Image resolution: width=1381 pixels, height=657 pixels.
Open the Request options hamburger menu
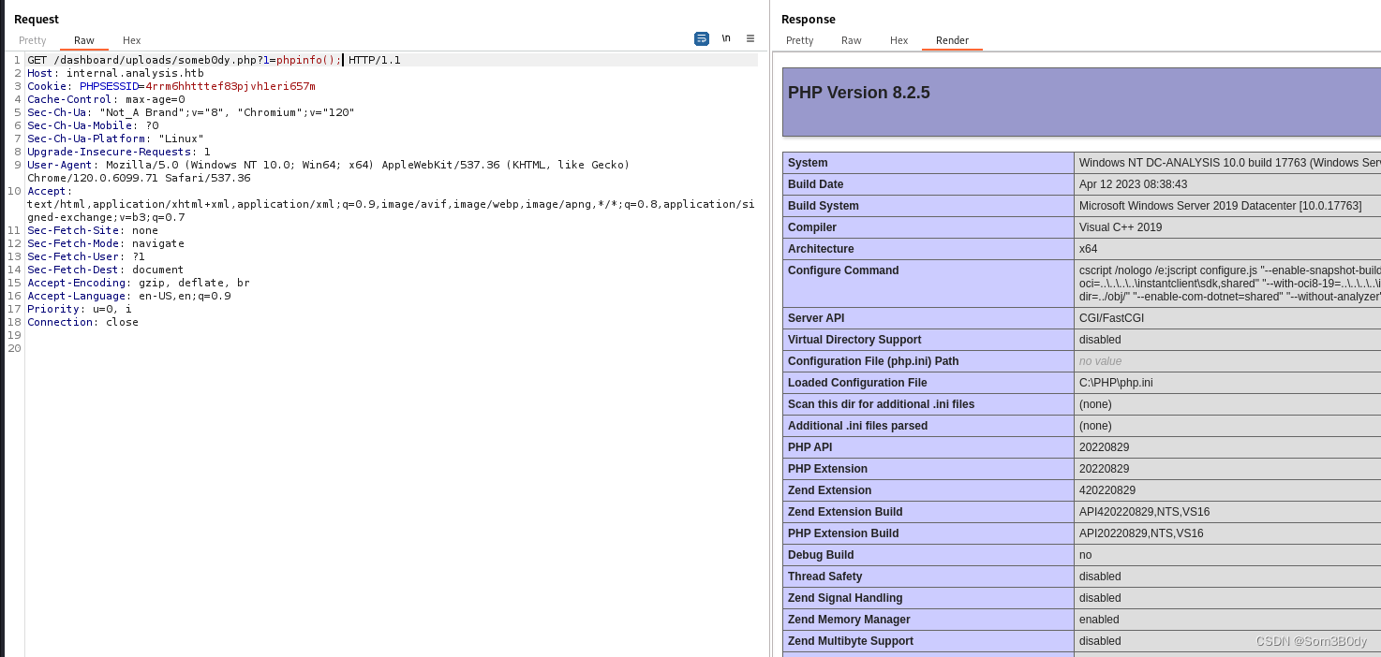click(x=750, y=38)
